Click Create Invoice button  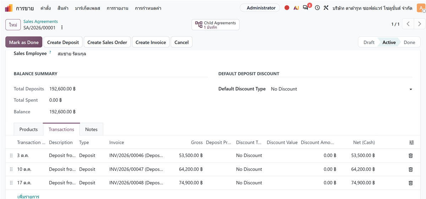(x=151, y=42)
